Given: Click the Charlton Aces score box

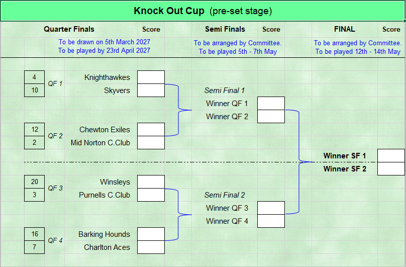Looking at the screenshot, I should pyautogui.click(x=151, y=247).
